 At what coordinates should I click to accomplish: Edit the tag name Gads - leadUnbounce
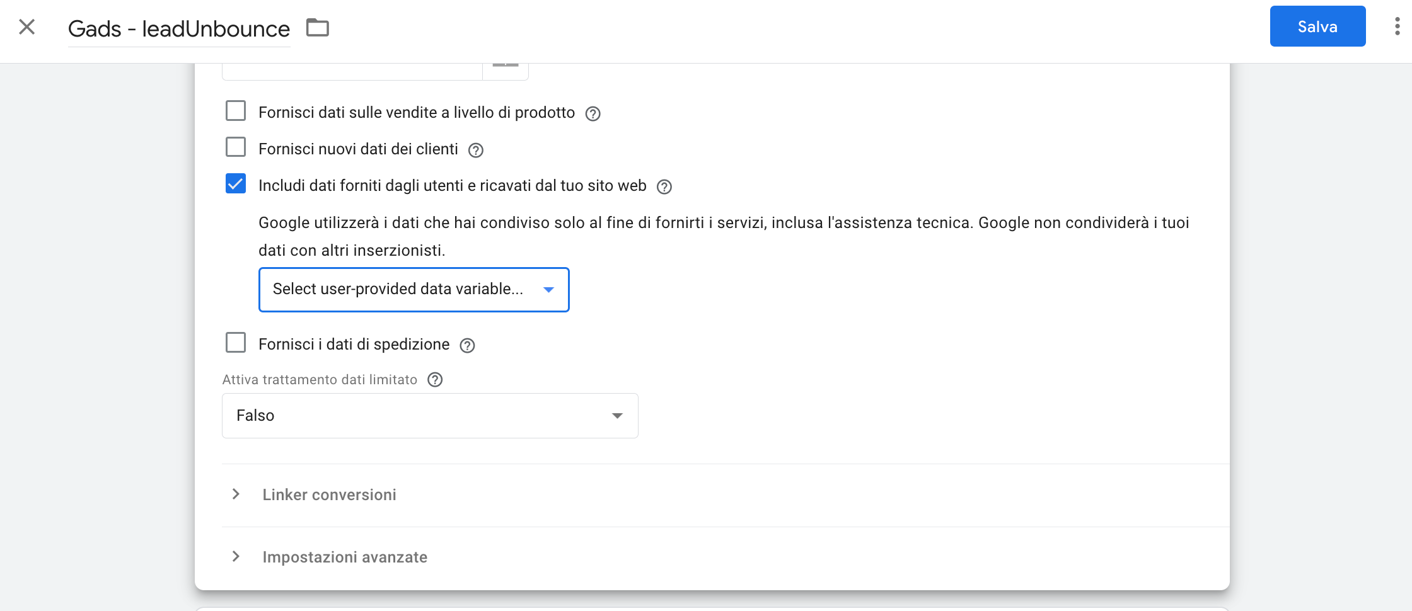pyautogui.click(x=179, y=29)
